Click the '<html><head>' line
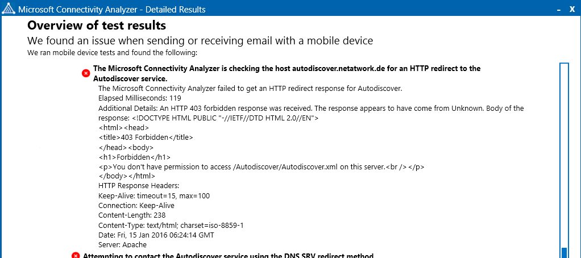This screenshot has height=258, width=581. tap(124, 128)
